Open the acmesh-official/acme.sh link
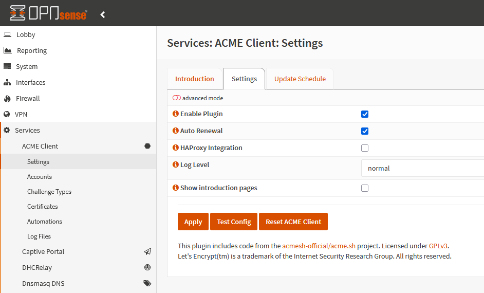 point(319,246)
